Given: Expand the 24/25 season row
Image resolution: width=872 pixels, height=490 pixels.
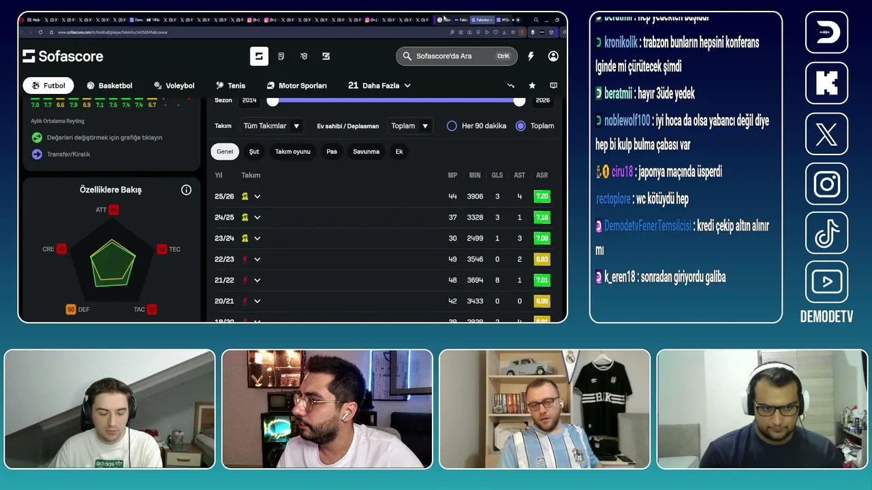Looking at the screenshot, I should click(x=258, y=218).
